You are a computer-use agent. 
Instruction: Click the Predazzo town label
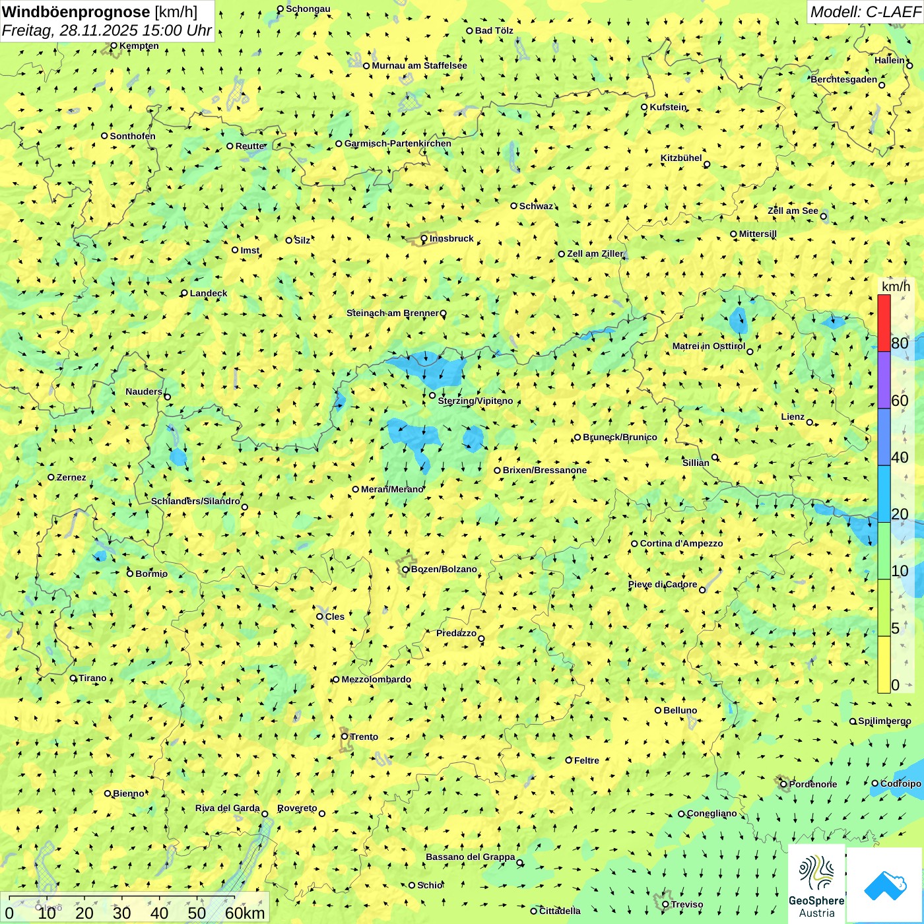coord(456,633)
